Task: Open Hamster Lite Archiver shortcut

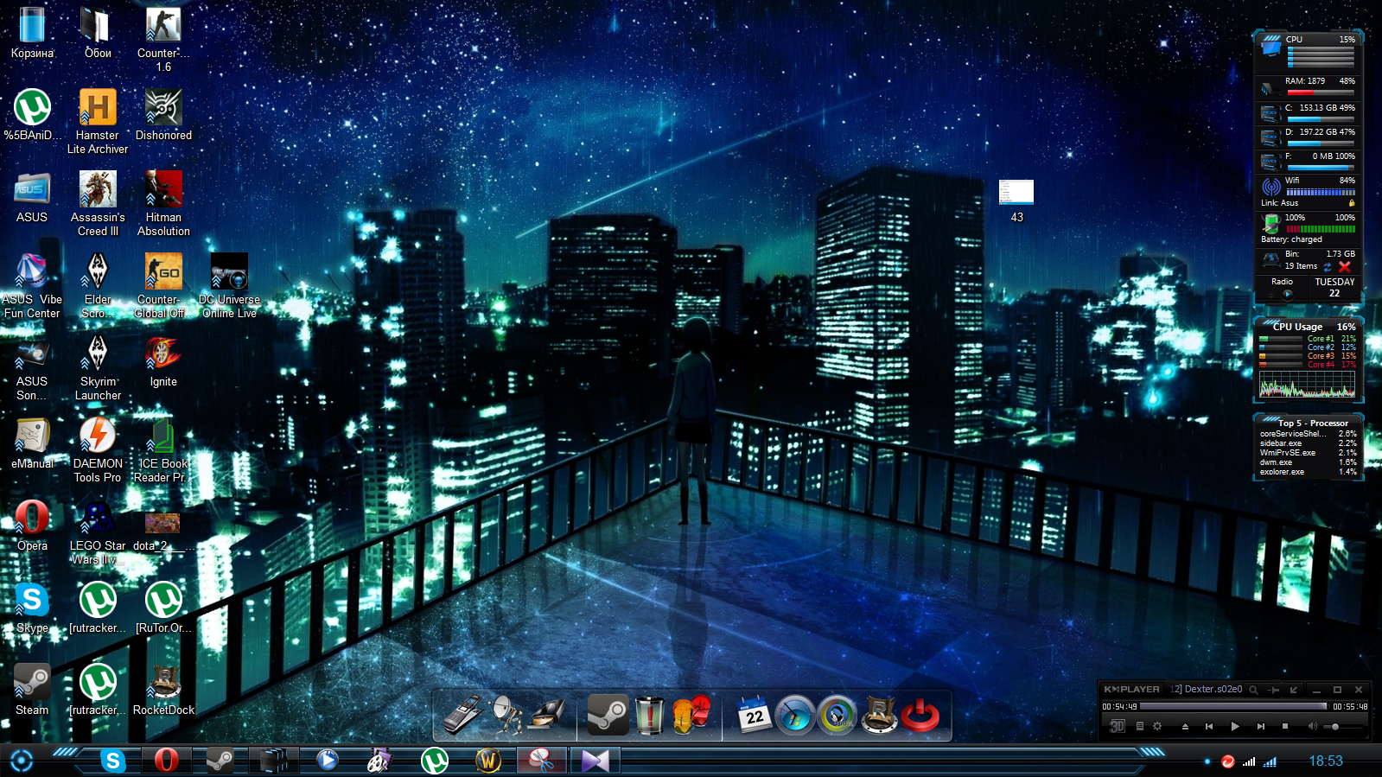Action: point(98,121)
